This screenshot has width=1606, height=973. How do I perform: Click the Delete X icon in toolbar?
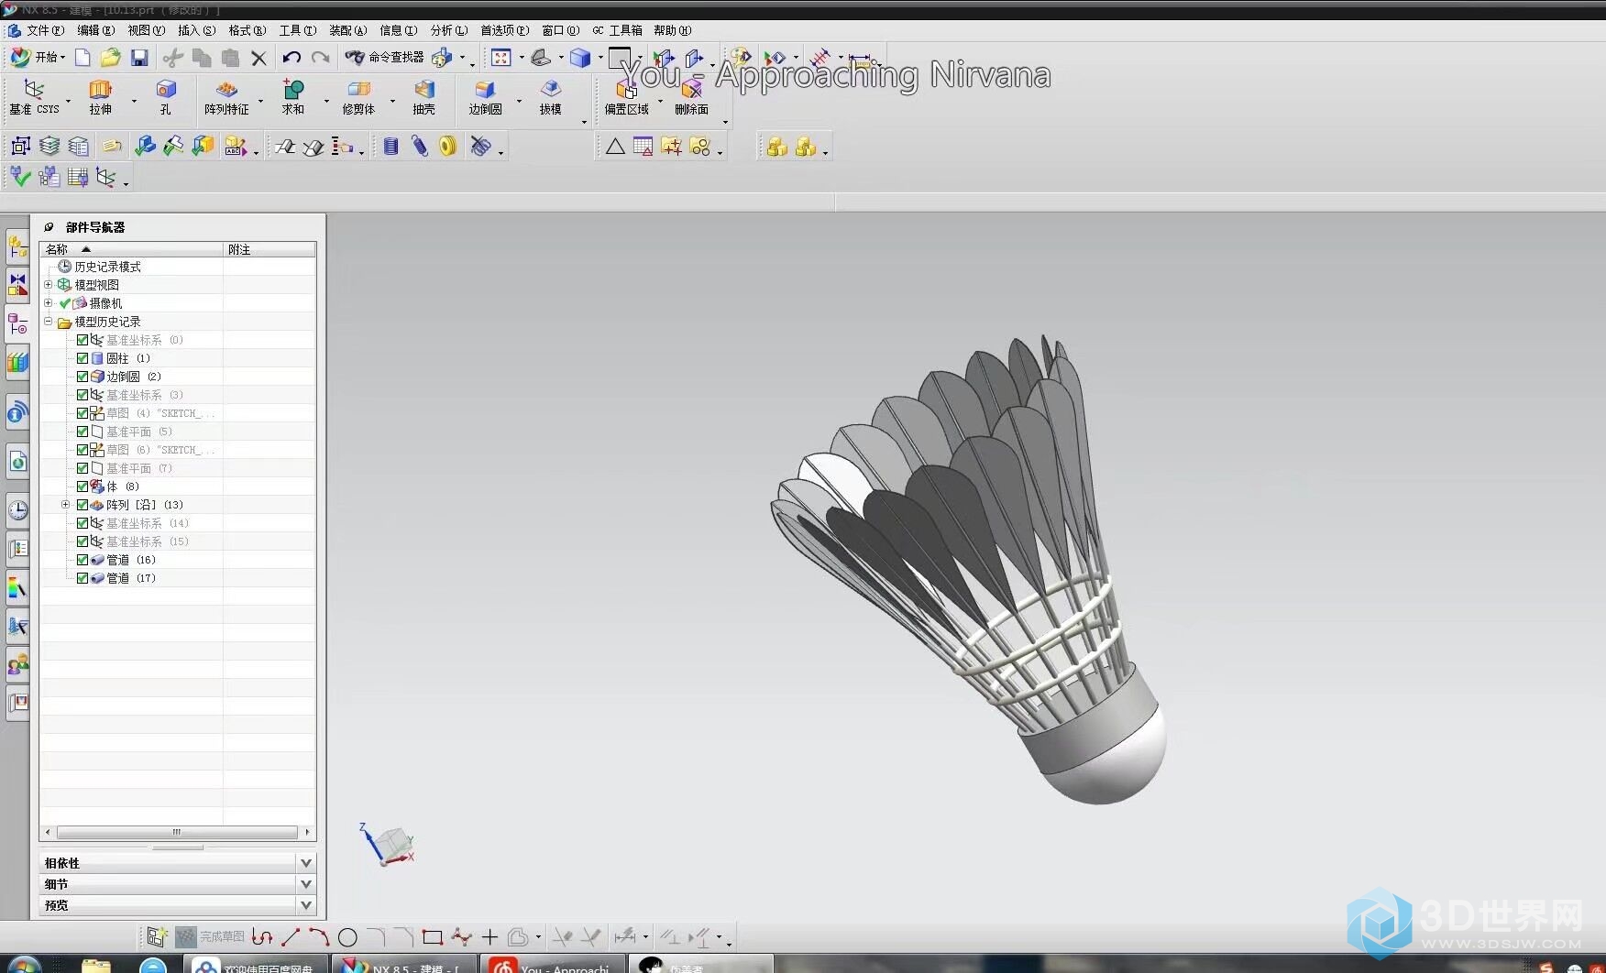coord(259,58)
